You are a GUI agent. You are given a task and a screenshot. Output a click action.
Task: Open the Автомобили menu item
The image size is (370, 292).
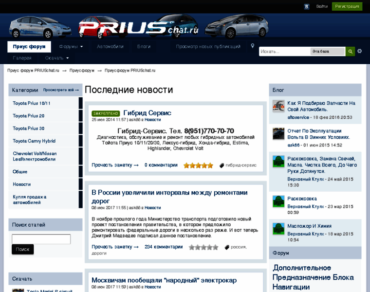pos(110,46)
